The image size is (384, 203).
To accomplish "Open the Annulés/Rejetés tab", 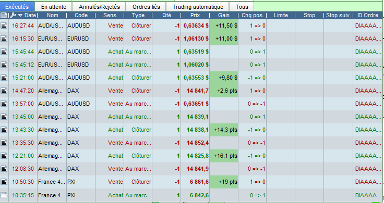I will 99,7.
